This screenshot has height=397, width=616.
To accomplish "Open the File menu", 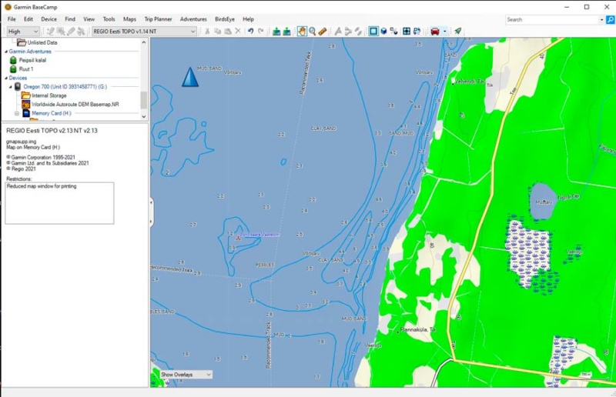I will point(12,18).
